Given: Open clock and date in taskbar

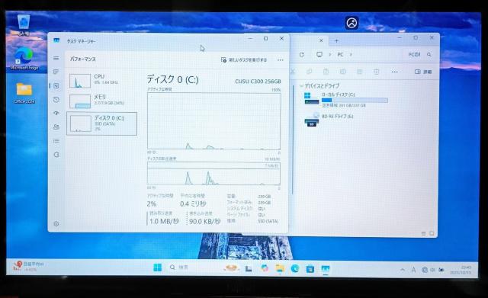Looking at the screenshot, I should click(461, 270).
